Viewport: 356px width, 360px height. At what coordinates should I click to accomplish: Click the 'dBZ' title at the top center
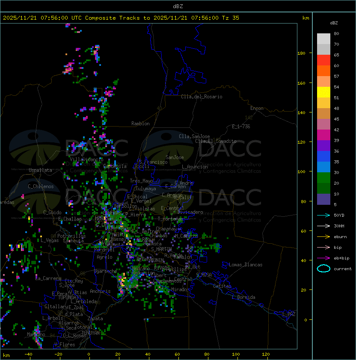tap(178, 6)
